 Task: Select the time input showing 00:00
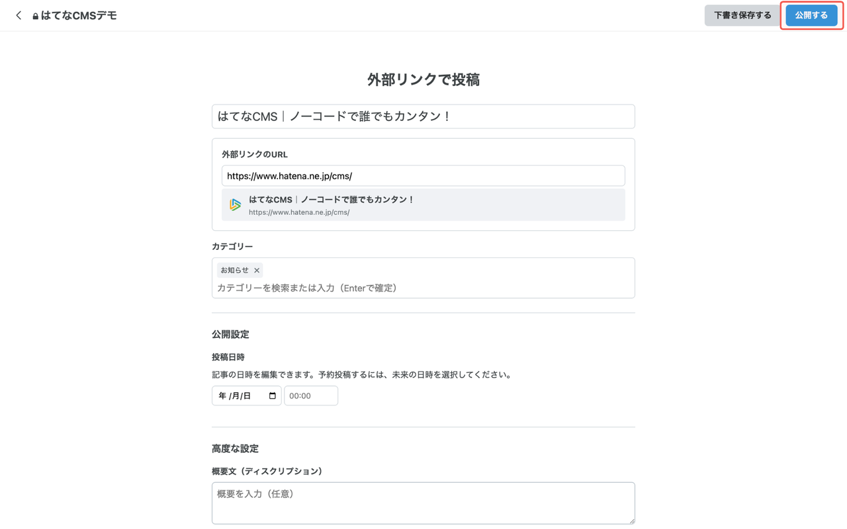pyautogui.click(x=310, y=395)
